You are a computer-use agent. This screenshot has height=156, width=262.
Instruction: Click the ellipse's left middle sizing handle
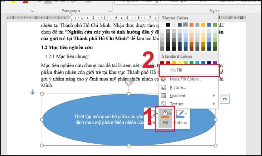42,120
